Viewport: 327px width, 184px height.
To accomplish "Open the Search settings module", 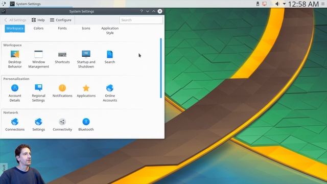I will 110,57.
